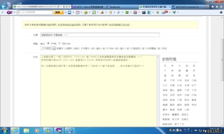The image size is (224, 134).
Task: Open the 按這裡檢視討論區規則 link
Action: point(69,25)
